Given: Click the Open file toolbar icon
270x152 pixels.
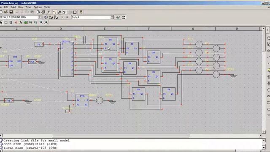Looking at the screenshot, I should click(x=6, y=12).
